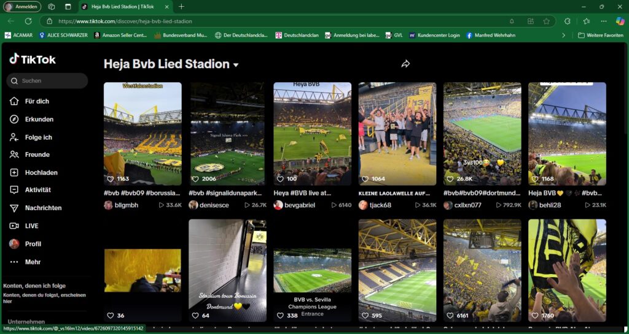Image resolution: width=629 pixels, height=334 pixels.
Task: Open the Stadium tour Borussia Dortmund video
Action: point(227,270)
